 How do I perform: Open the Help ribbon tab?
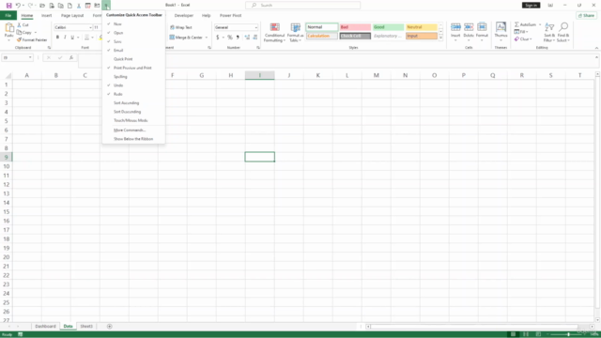coord(207,16)
